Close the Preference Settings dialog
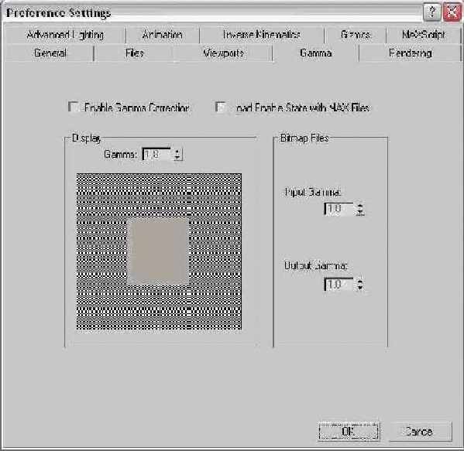The image size is (464, 451). [x=452, y=12]
